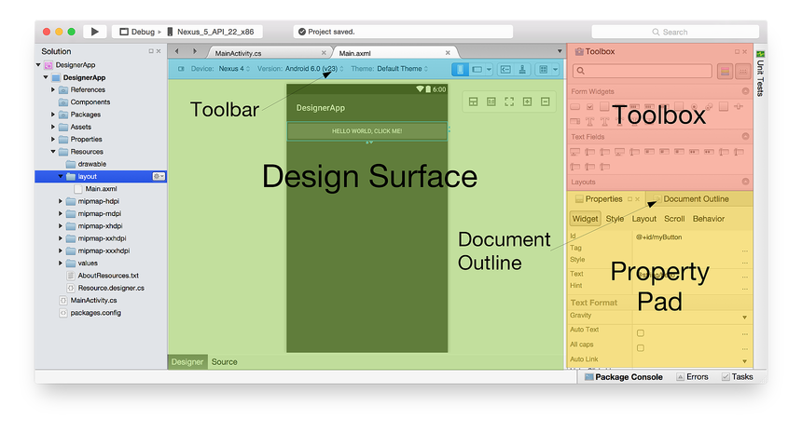Switch Toolbox to categorized color view

point(725,72)
